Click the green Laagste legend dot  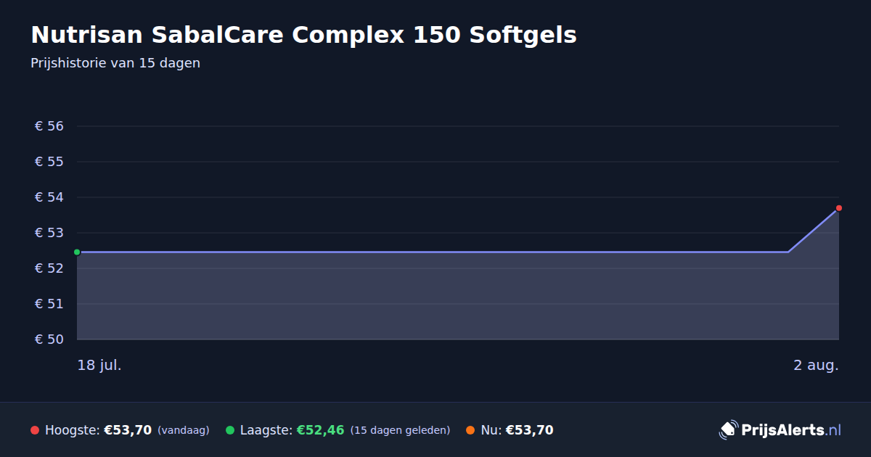coord(230,430)
